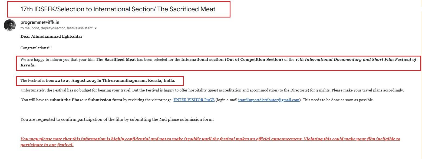Click the email subject line '17th IDSFFK/Selection'
422x159 pixels.
[118, 9]
